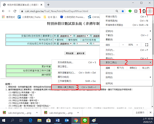Click 貼上(P) in edit row
The width and height of the screenshot is (154, 124).
(x=146, y=68)
